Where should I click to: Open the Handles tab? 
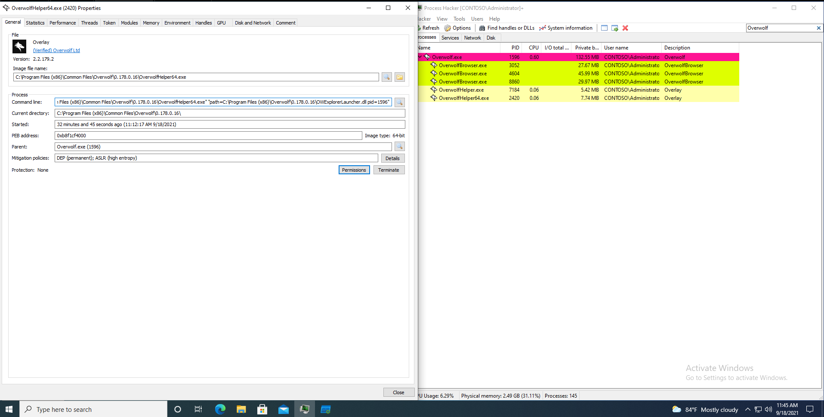204,23
